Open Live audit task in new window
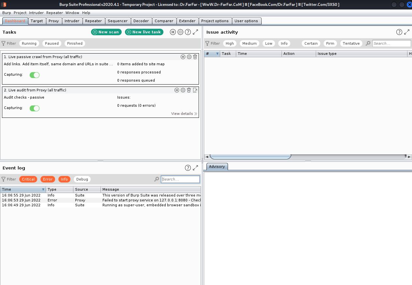 tap(195, 90)
